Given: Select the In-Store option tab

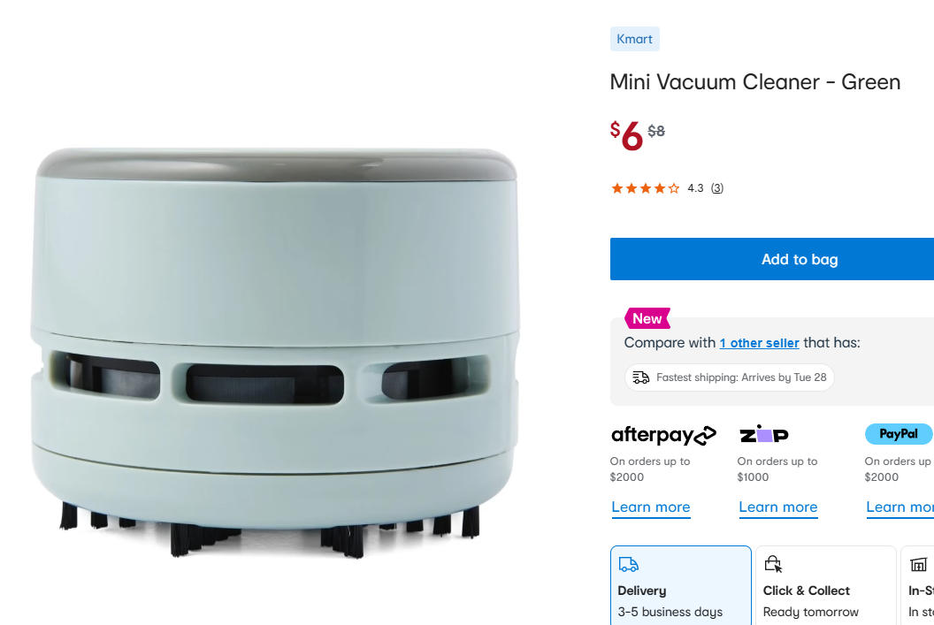Looking at the screenshot, I should coord(917,585).
